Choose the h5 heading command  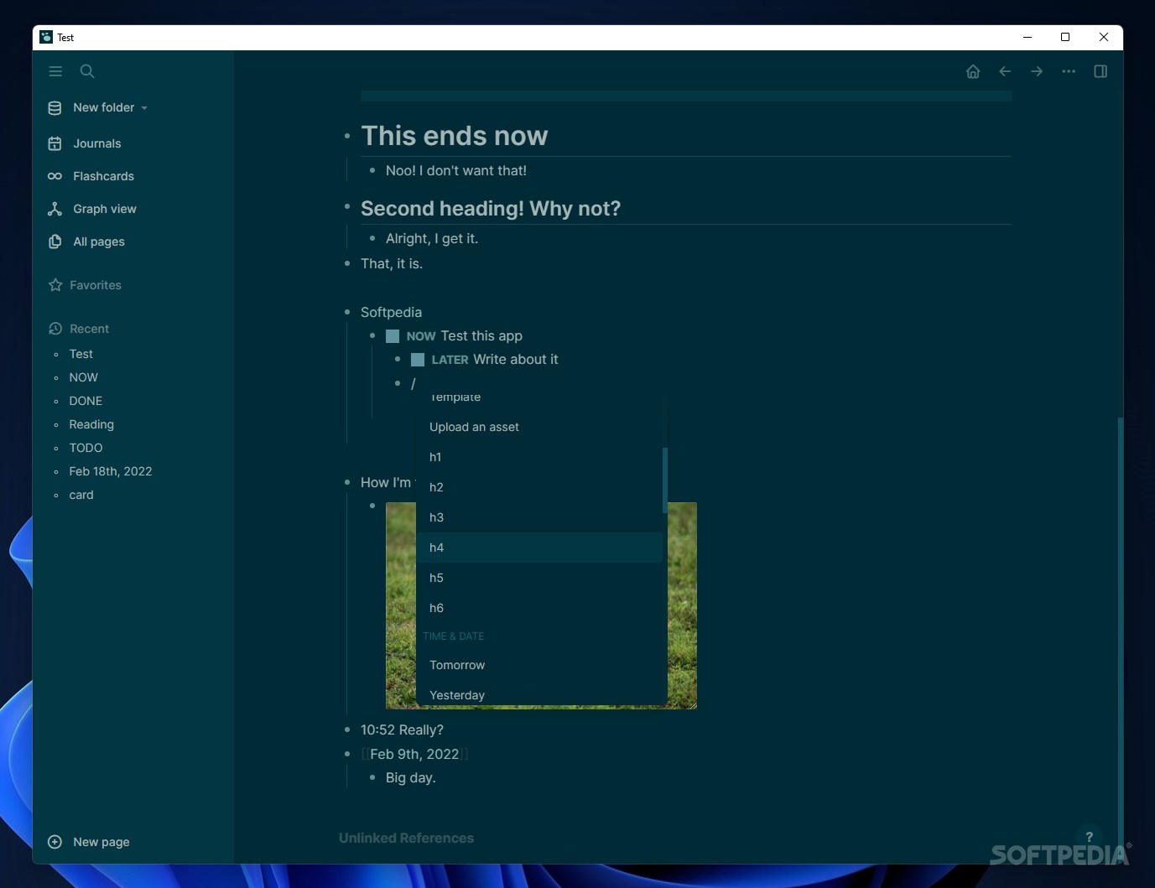(x=539, y=578)
